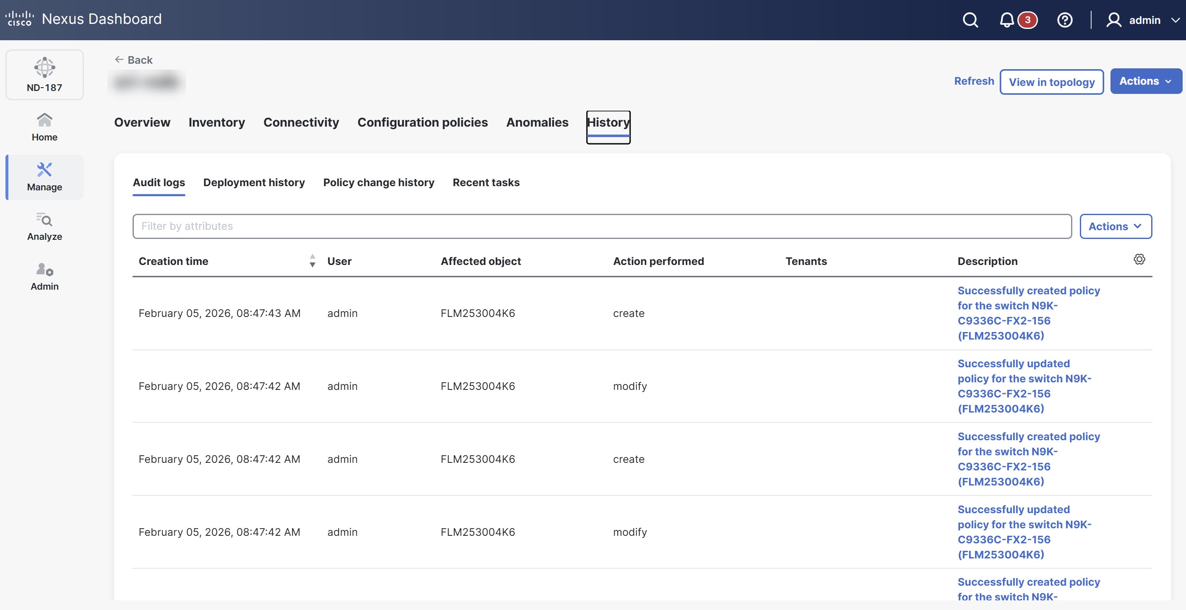Expand the audit logs Actions dropdown

[1115, 226]
